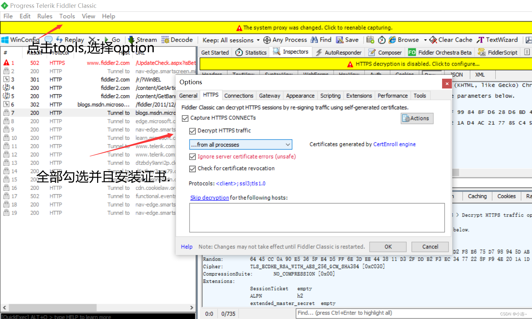The width and height of the screenshot is (532, 319).
Task: Open Keep: All sessions dropdown
Action: click(231, 40)
